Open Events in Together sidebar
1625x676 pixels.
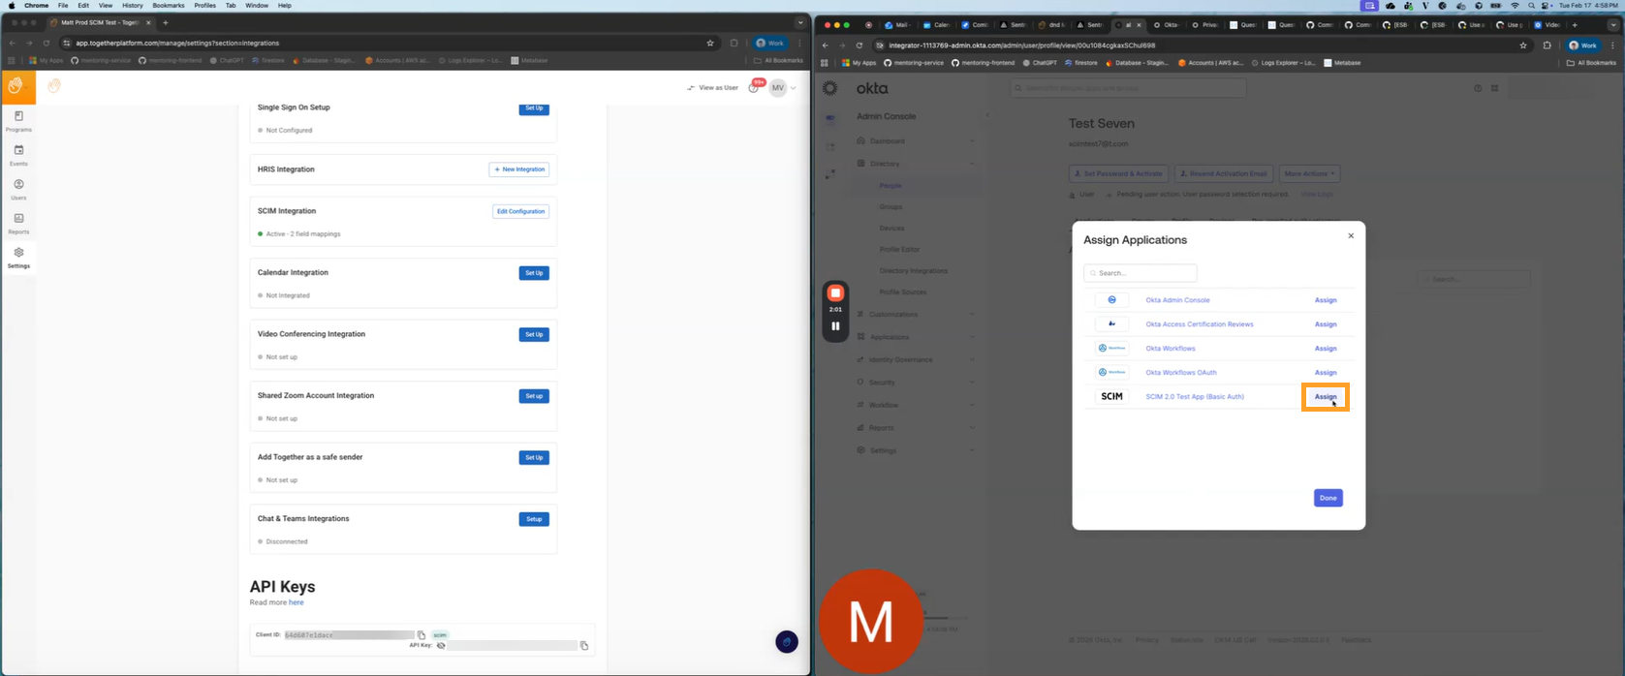(18, 155)
